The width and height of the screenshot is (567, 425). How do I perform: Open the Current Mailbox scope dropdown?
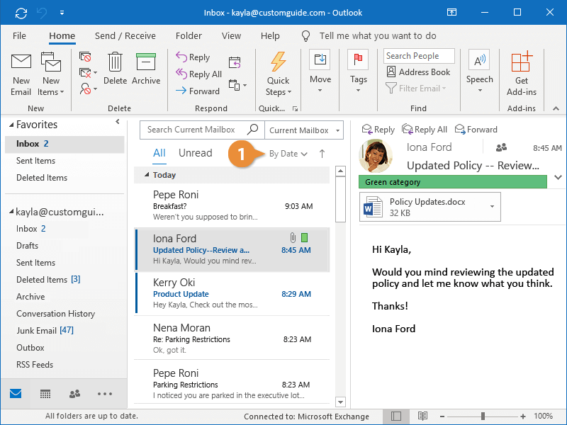pos(304,130)
